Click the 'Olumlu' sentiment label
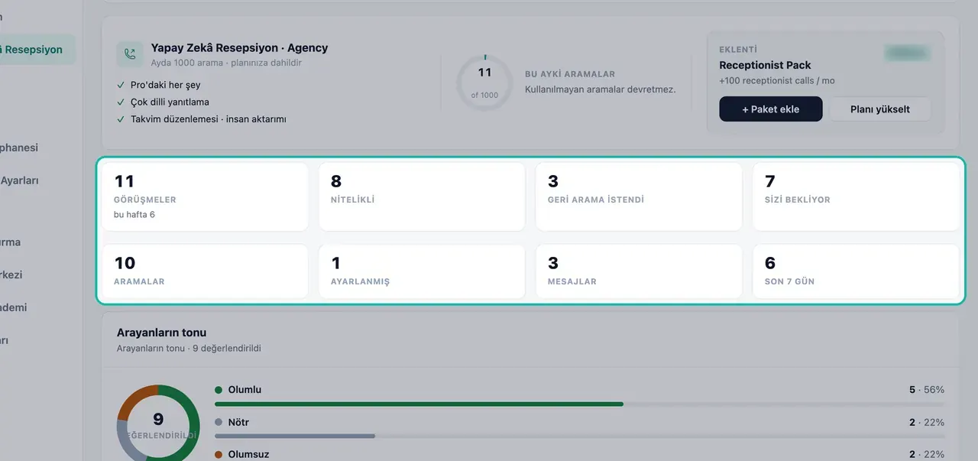The image size is (978, 461). click(244, 390)
